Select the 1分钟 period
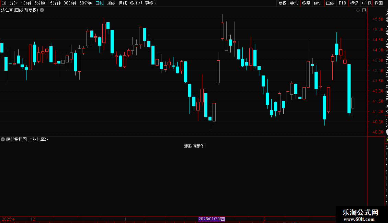 (x=26, y=3)
